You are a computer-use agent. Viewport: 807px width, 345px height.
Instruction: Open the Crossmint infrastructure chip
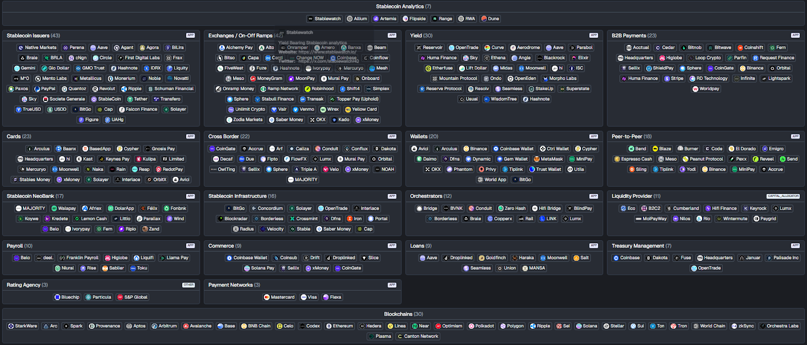pyautogui.click(x=304, y=219)
